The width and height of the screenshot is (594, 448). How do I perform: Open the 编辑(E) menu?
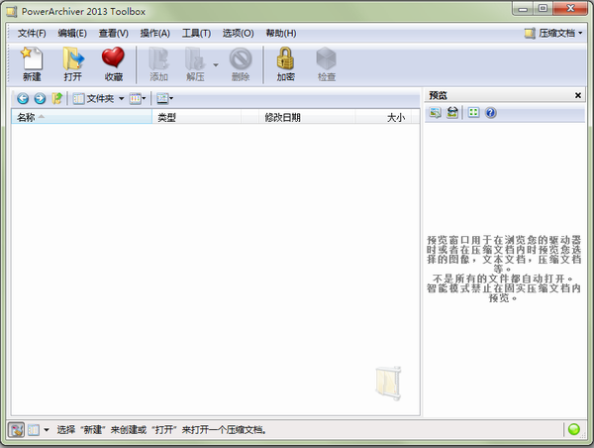coord(72,34)
